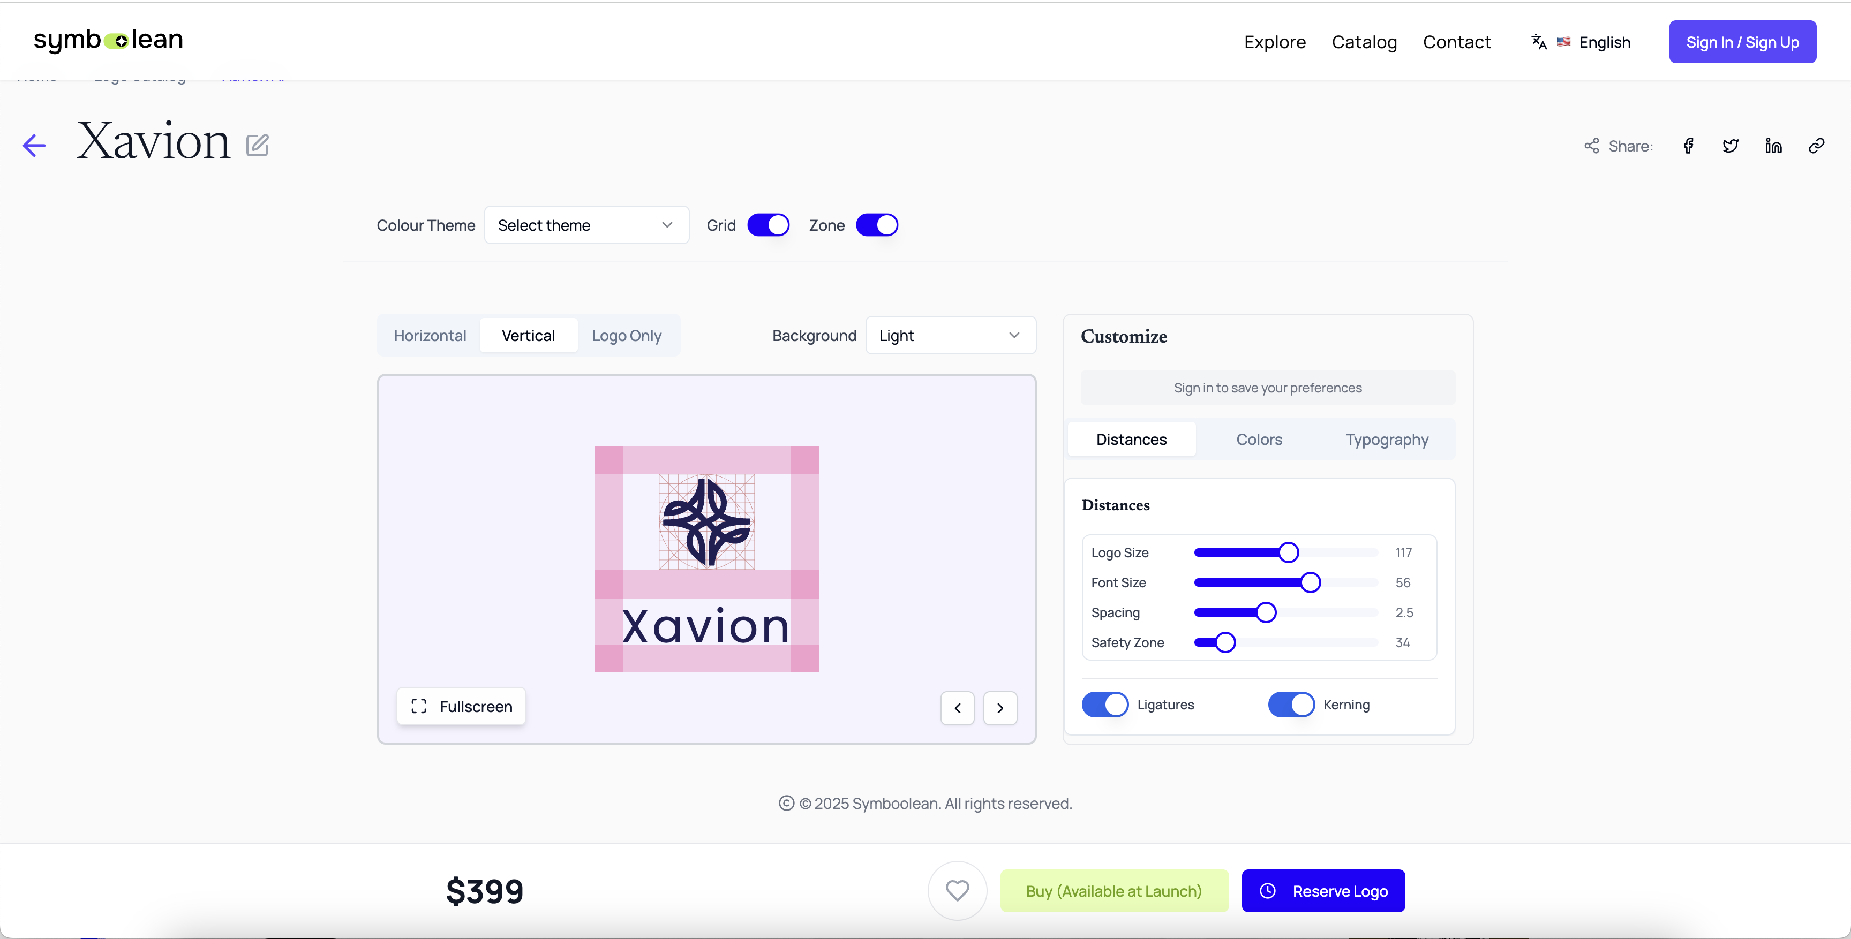Viewport: 1851px width, 939px height.
Task: Adjust the Spacing slider handle
Action: pyautogui.click(x=1266, y=613)
